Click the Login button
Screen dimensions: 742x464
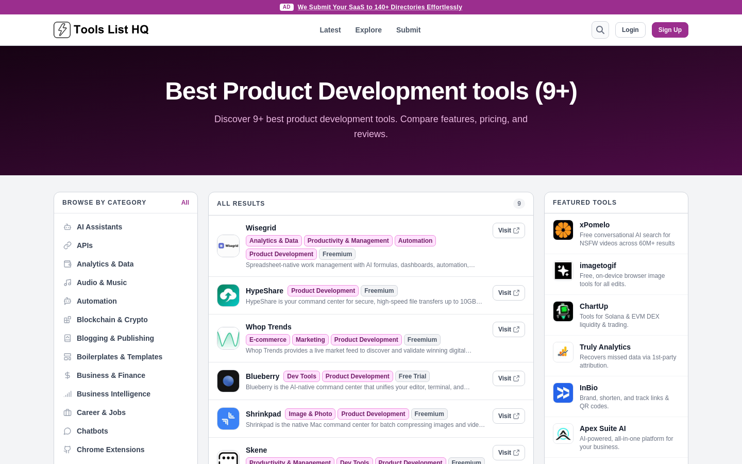630,30
